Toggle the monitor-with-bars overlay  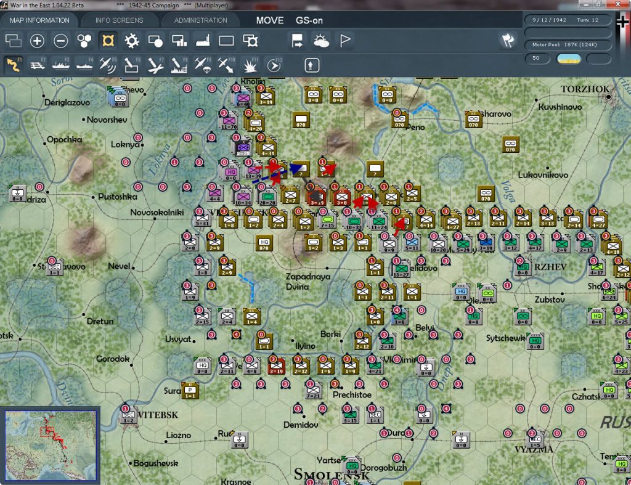point(179,41)
